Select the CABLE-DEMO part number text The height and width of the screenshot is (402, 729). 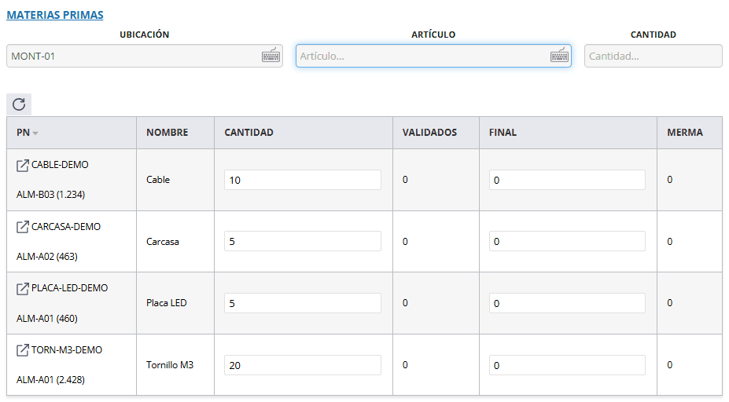pyautogui.click(x=60, y=165)
